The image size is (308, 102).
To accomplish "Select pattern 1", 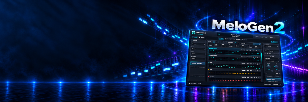I will pos(214,42).
